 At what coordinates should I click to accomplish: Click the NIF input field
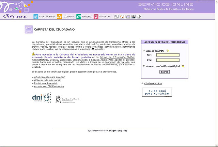click(x=168, y=55)
